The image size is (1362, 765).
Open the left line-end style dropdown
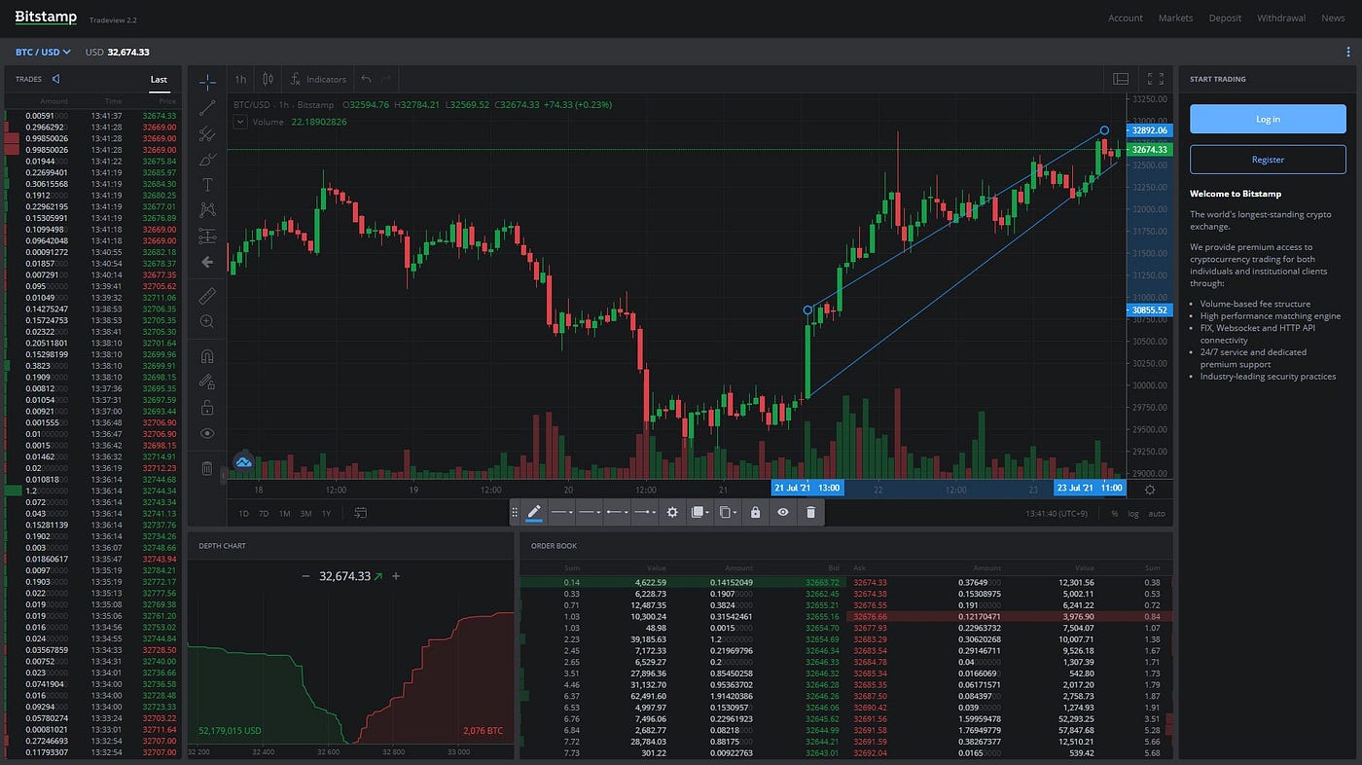(616, 512)
